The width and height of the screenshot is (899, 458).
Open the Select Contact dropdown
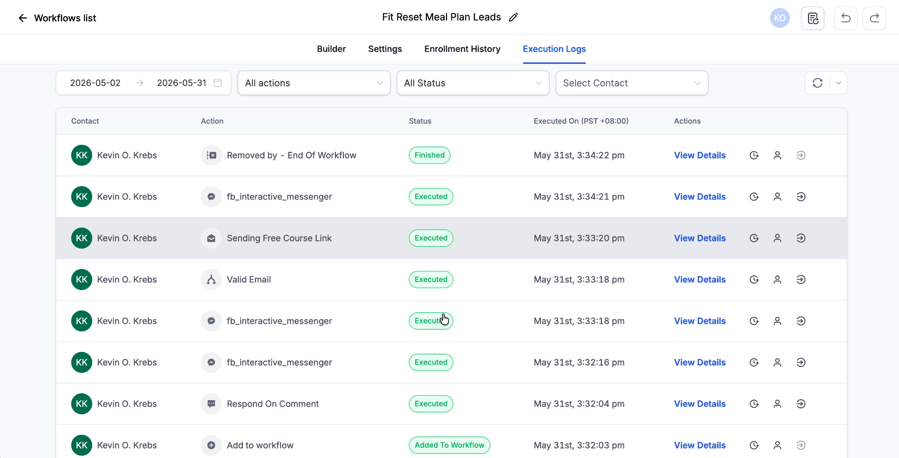632,83
